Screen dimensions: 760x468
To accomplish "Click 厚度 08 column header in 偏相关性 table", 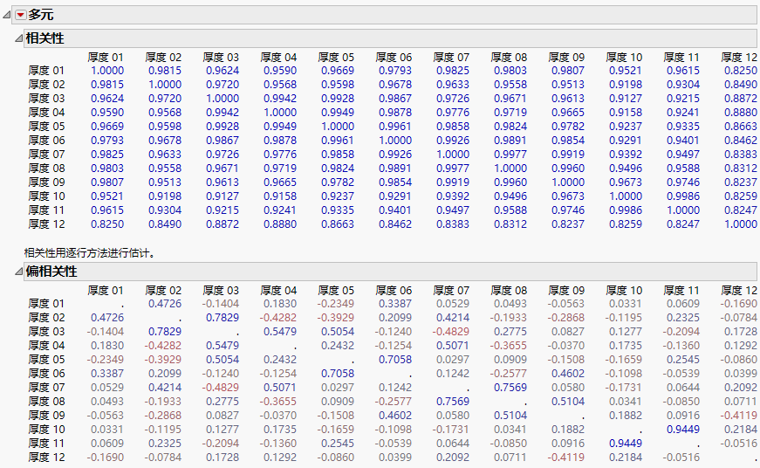I will (509, 291).
